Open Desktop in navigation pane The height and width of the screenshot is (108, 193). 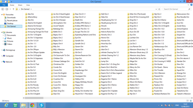click(9, 23)
